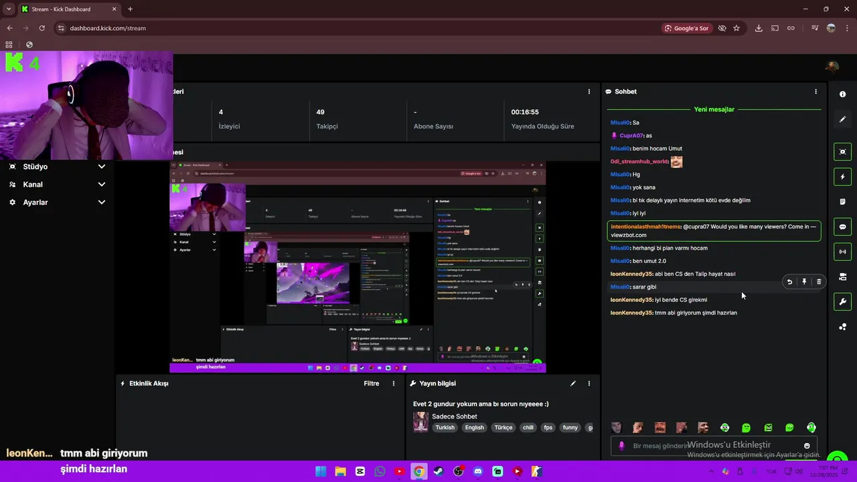Open Etkinlik Akışı three-dot menu

coord(394,384)
